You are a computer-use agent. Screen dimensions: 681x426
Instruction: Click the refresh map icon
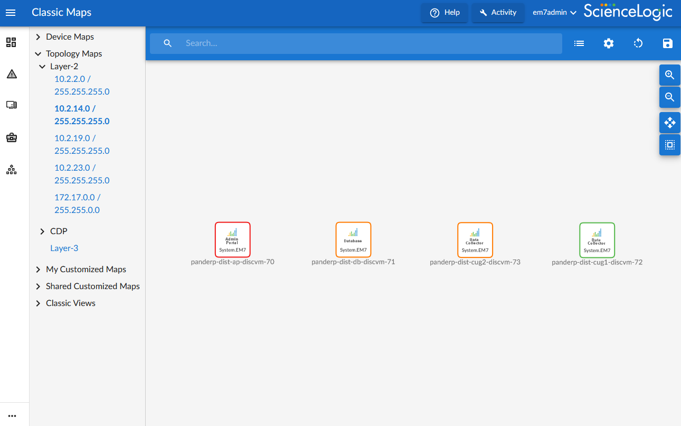click(638, 43)
